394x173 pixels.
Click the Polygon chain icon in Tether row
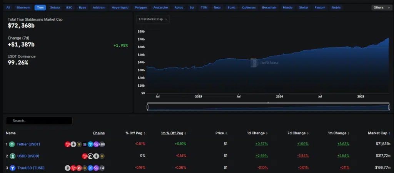(96, 144)
